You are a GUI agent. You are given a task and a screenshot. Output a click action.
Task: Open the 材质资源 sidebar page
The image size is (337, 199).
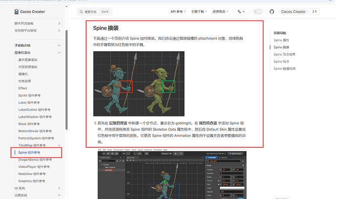(24, 81)
